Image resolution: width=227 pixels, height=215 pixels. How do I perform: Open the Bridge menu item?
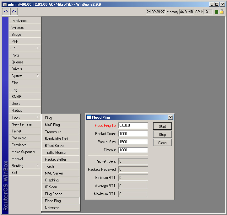pos(25,35)
